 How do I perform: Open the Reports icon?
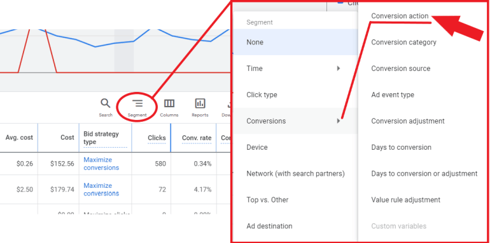tap(200, 103)
